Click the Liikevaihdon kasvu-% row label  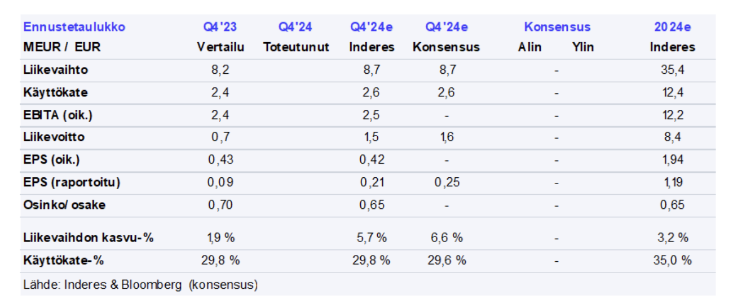click(89, 238)
